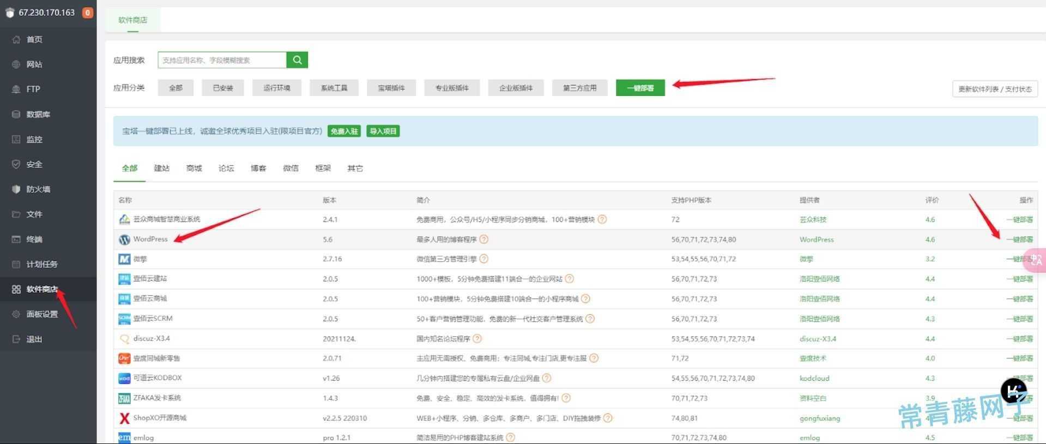Viewport: 1046px width, 444px height.
Task: Click help icon beside WordPress description
Action: coord(484,239)
